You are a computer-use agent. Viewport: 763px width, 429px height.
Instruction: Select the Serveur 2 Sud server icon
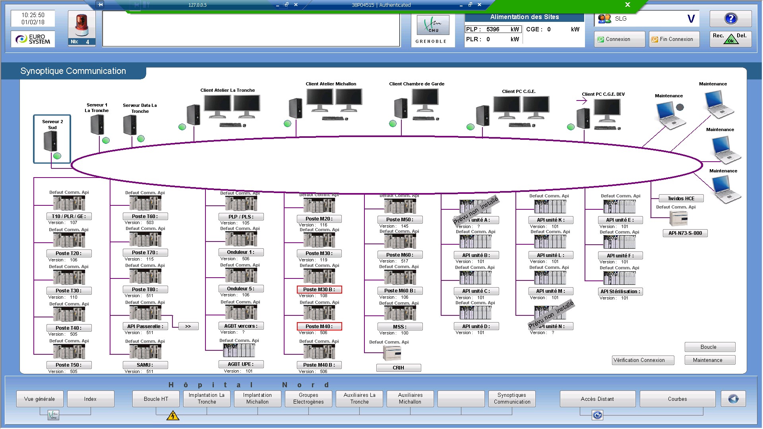[51, 141]
